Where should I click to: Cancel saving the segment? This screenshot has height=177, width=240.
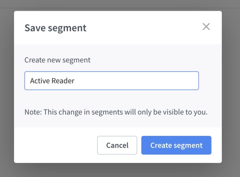pyautogui.click(x=117, y=145)
